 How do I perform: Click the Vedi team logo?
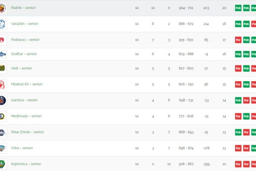pyautogui.click(x=3, y=68)
